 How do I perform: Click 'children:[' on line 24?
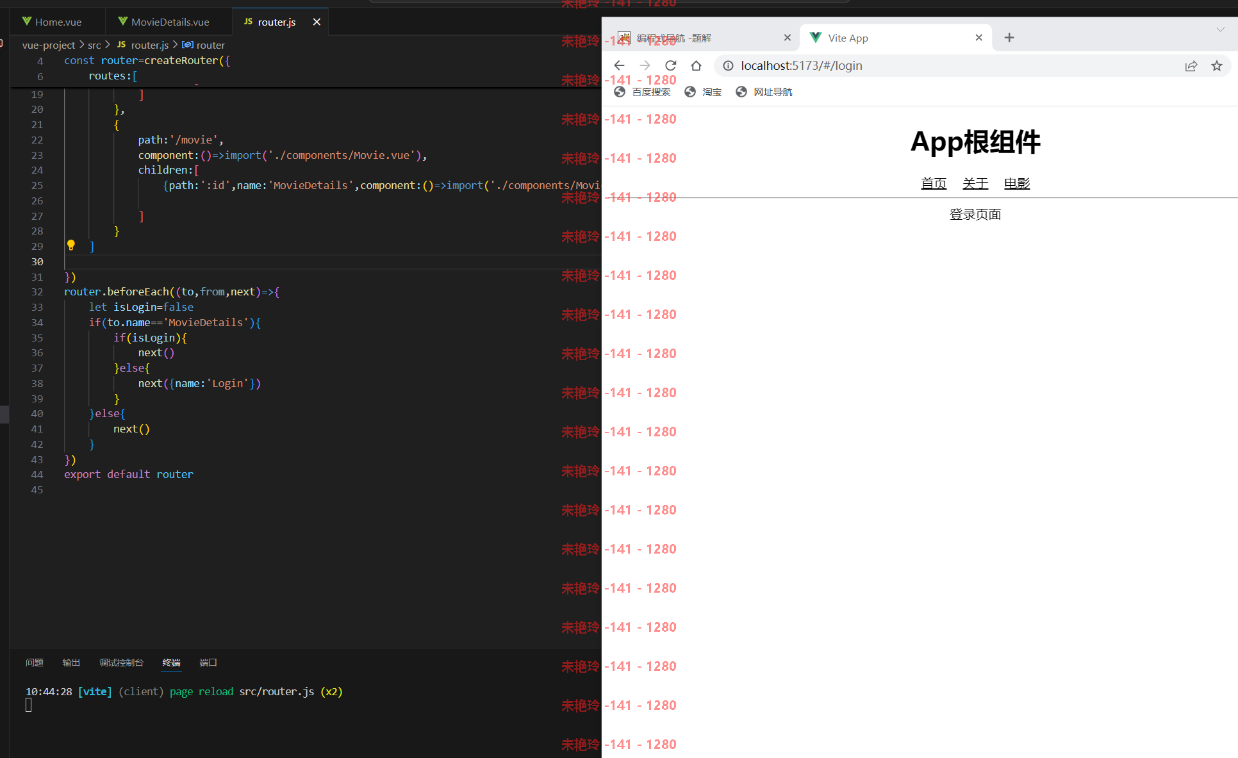pyautogui.click(x=169, y=170)
